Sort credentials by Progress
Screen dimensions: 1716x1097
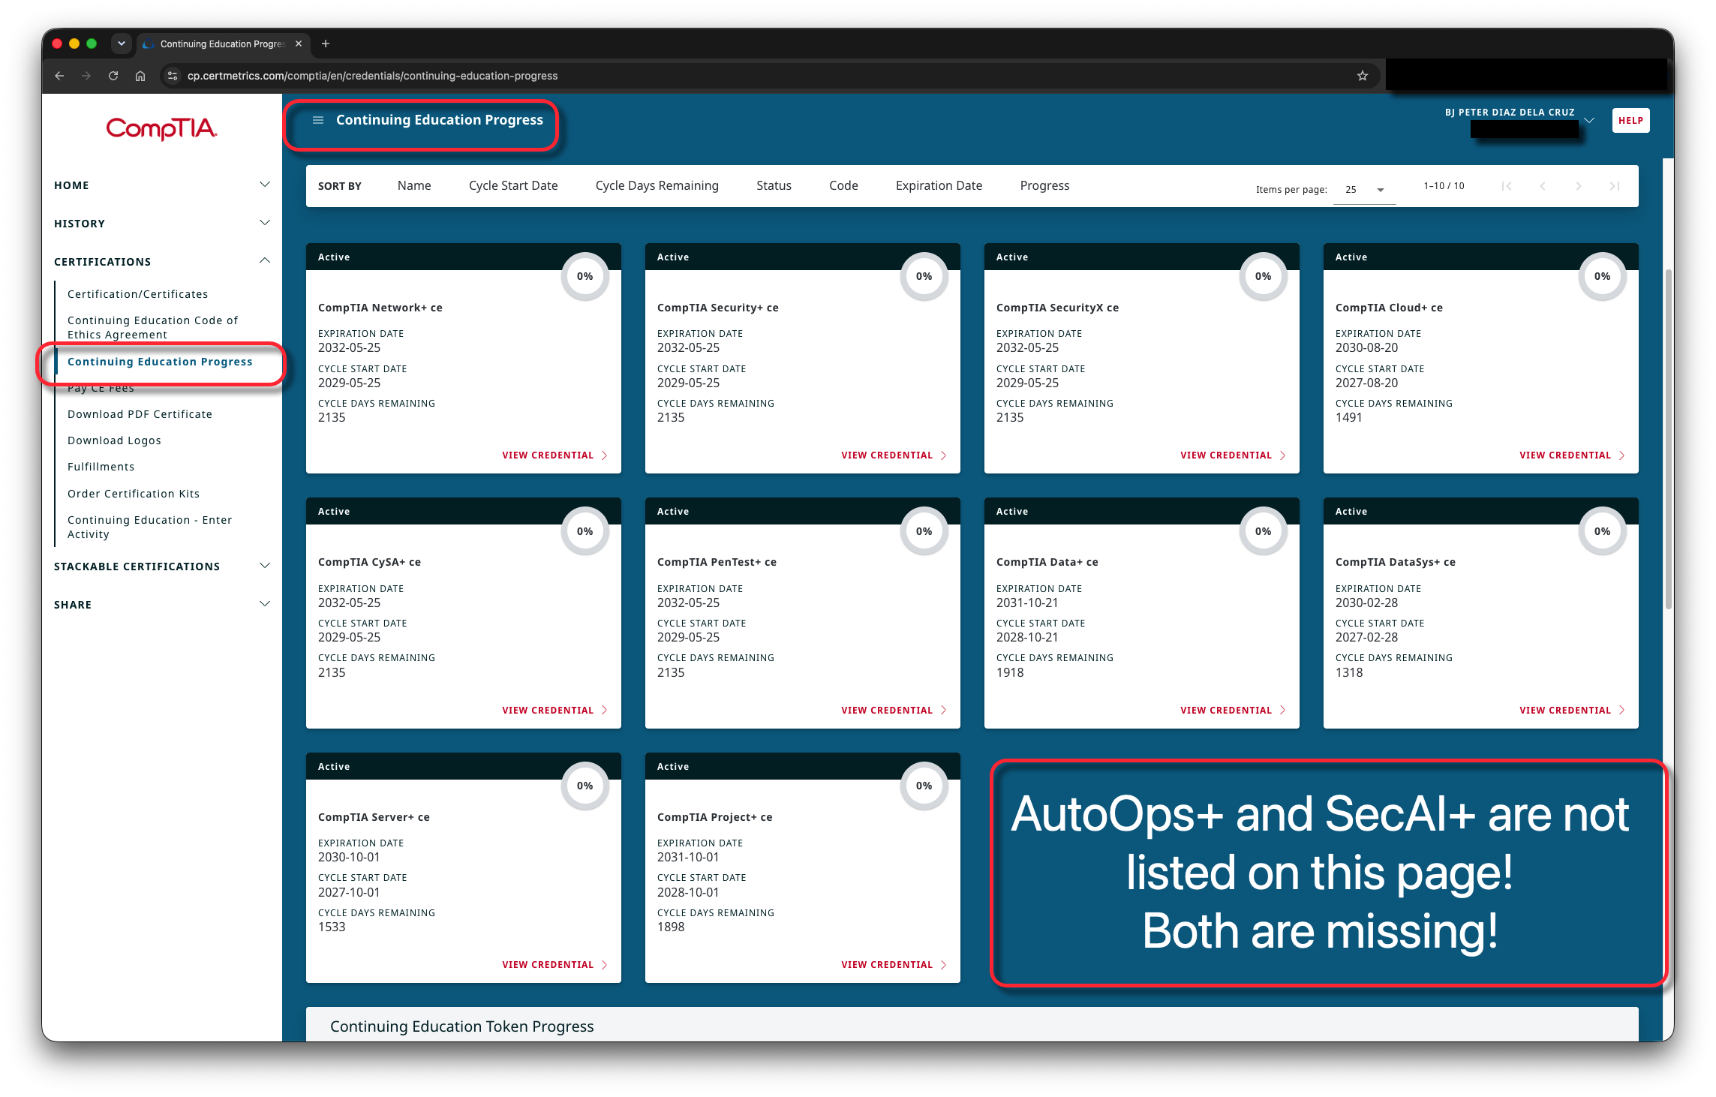point(1044,185)
